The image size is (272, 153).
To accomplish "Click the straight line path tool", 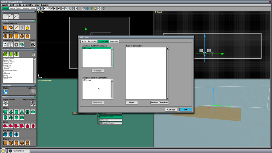I will pos(5,16).
